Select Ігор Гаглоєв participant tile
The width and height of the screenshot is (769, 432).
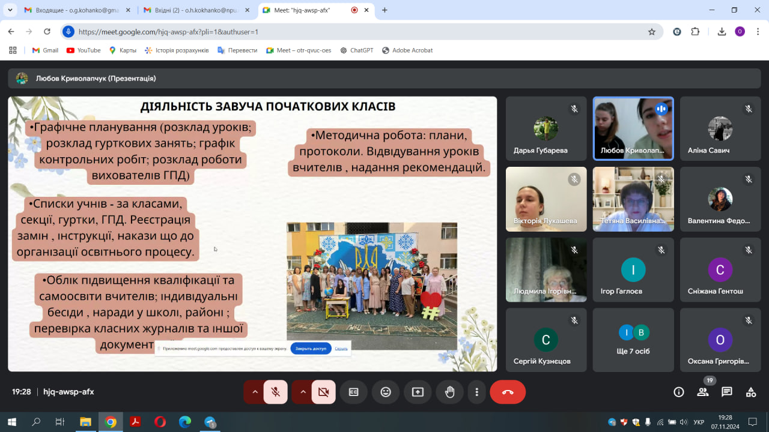[633, 270]
